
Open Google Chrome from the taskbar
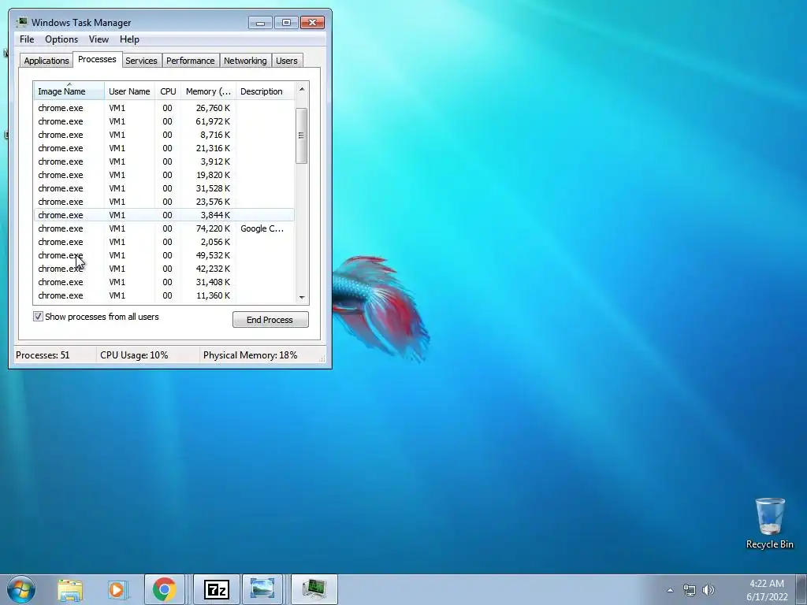164,589
